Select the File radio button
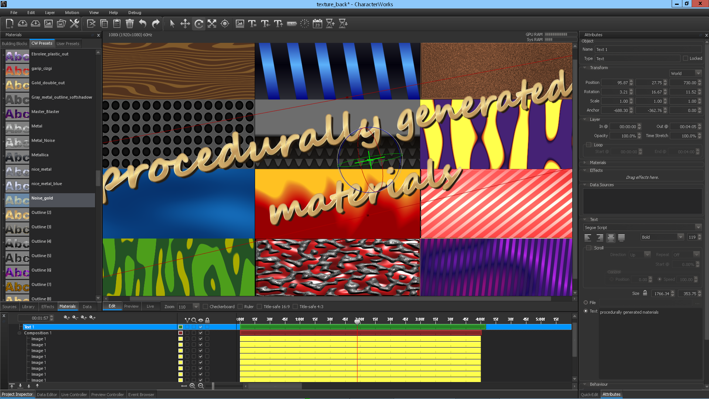The image size is (709, 399). [586, 303]
